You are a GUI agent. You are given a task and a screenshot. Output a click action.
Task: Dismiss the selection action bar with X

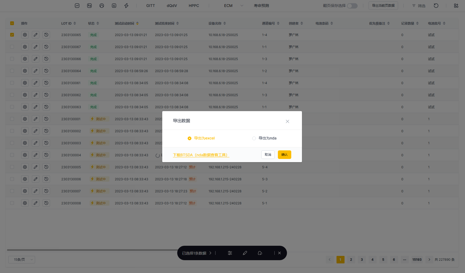[279, 253]
